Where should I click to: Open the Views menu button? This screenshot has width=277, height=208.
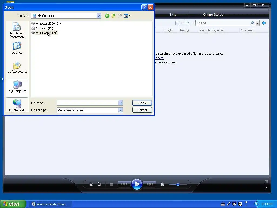click(x=127, y=16)
